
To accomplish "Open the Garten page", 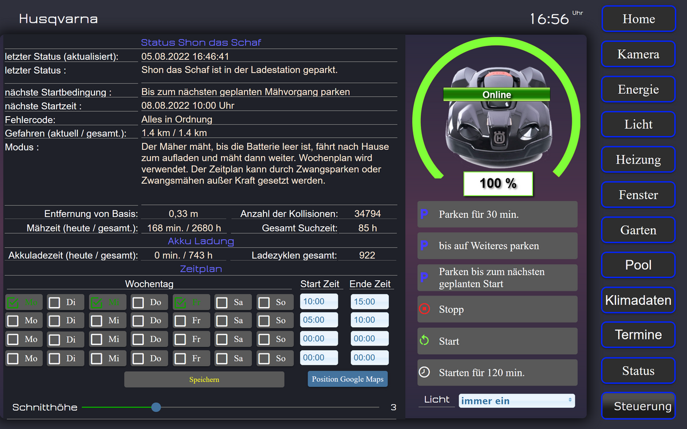I will [x=638, y=230].
